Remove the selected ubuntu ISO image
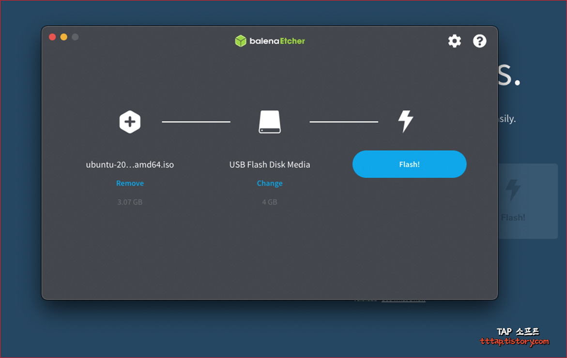This screenshot has width=567, height=358. click(130, 183)
